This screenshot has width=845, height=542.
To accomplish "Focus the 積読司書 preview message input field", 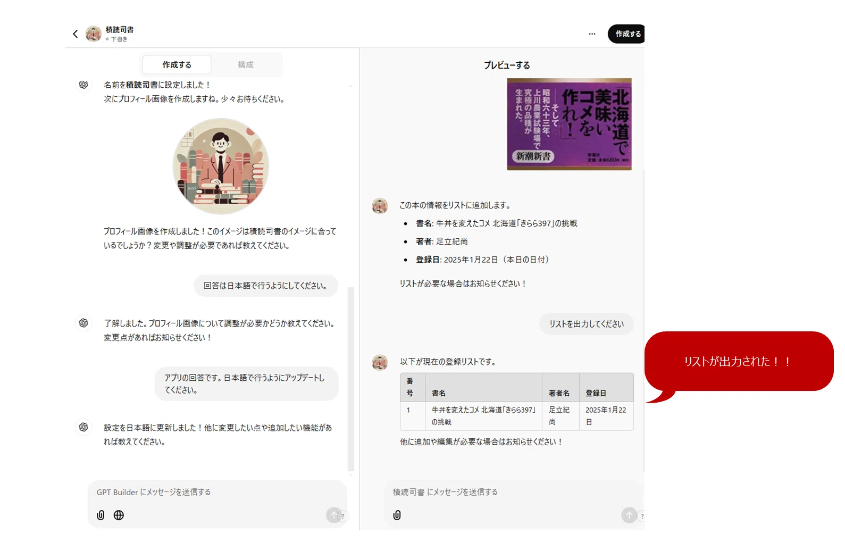I will click(513, 493).
